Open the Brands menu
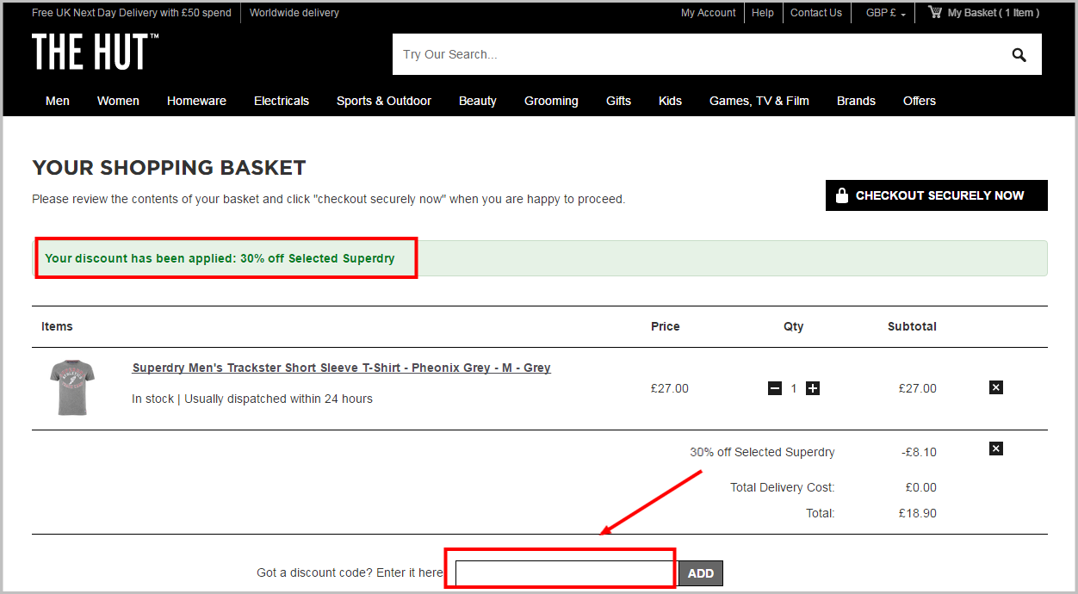This screenshot has width=1078, height=594. pos(856,101)
